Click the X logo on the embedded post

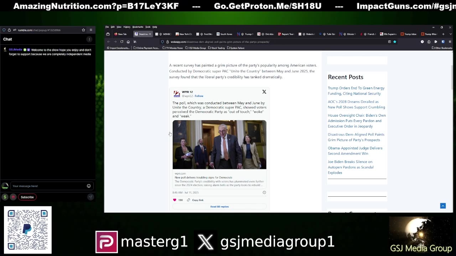coord(264,92)
